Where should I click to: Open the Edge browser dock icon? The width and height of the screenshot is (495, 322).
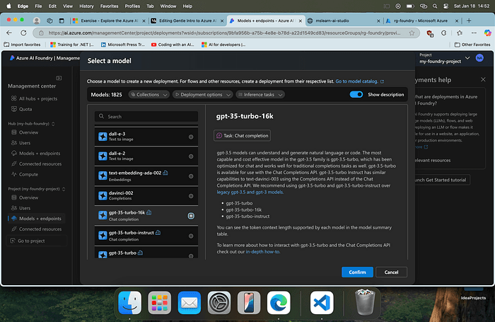click(x=279, y=303)
